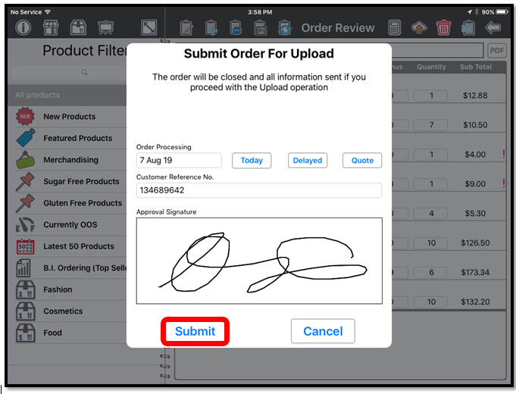This screenshot has height=394, width=516.
Task: Cancel the submit order dialog
Action: pyautogui.click(x=323, y=331)
